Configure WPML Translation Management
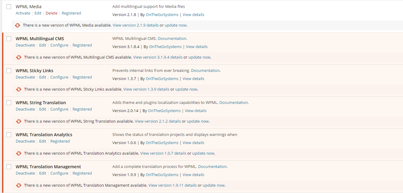The width and height of the screenshot is (403, 193). pyautogui.click(x=59, y=173)
